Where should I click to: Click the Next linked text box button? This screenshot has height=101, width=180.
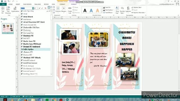tap(75, 10)
